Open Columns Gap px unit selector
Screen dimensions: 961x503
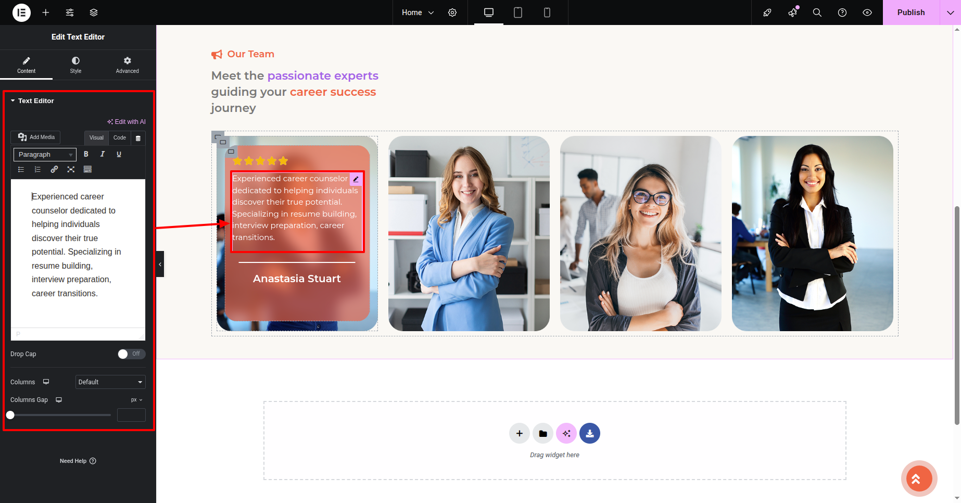(136, 400)
